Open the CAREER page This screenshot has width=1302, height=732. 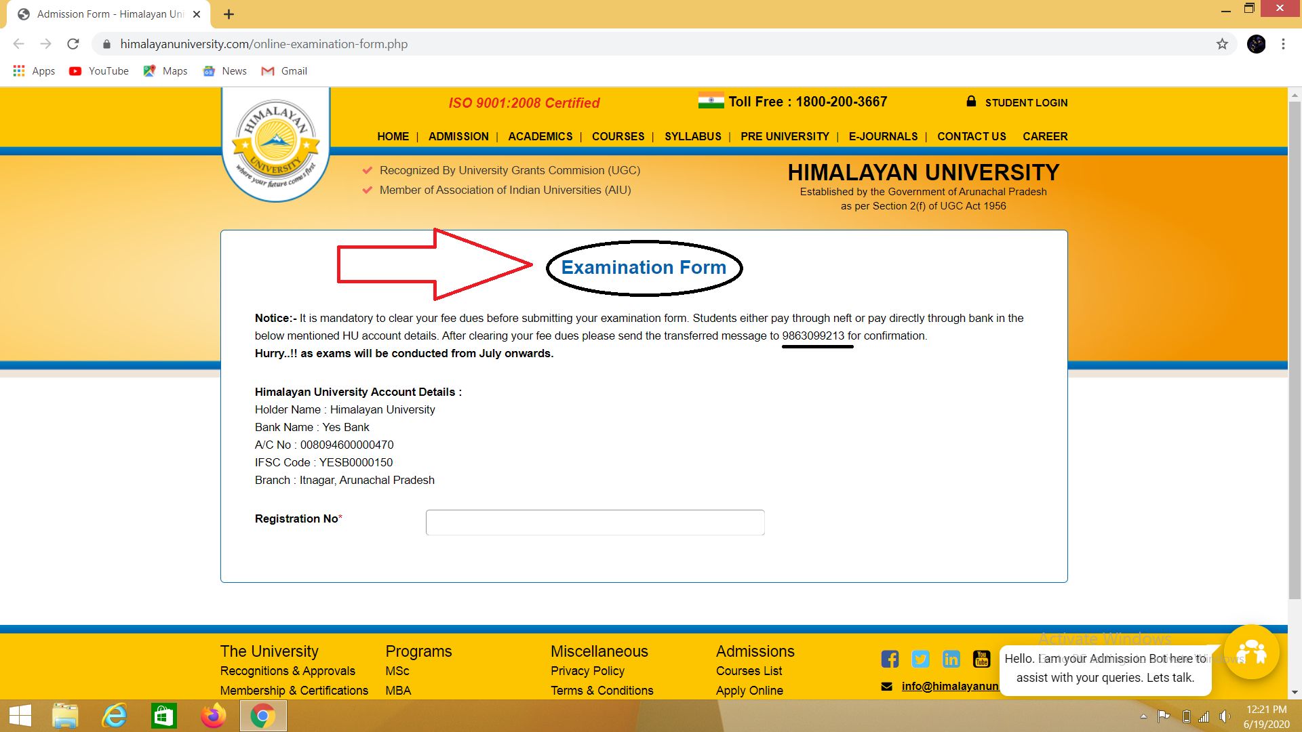click(1046, 136)
